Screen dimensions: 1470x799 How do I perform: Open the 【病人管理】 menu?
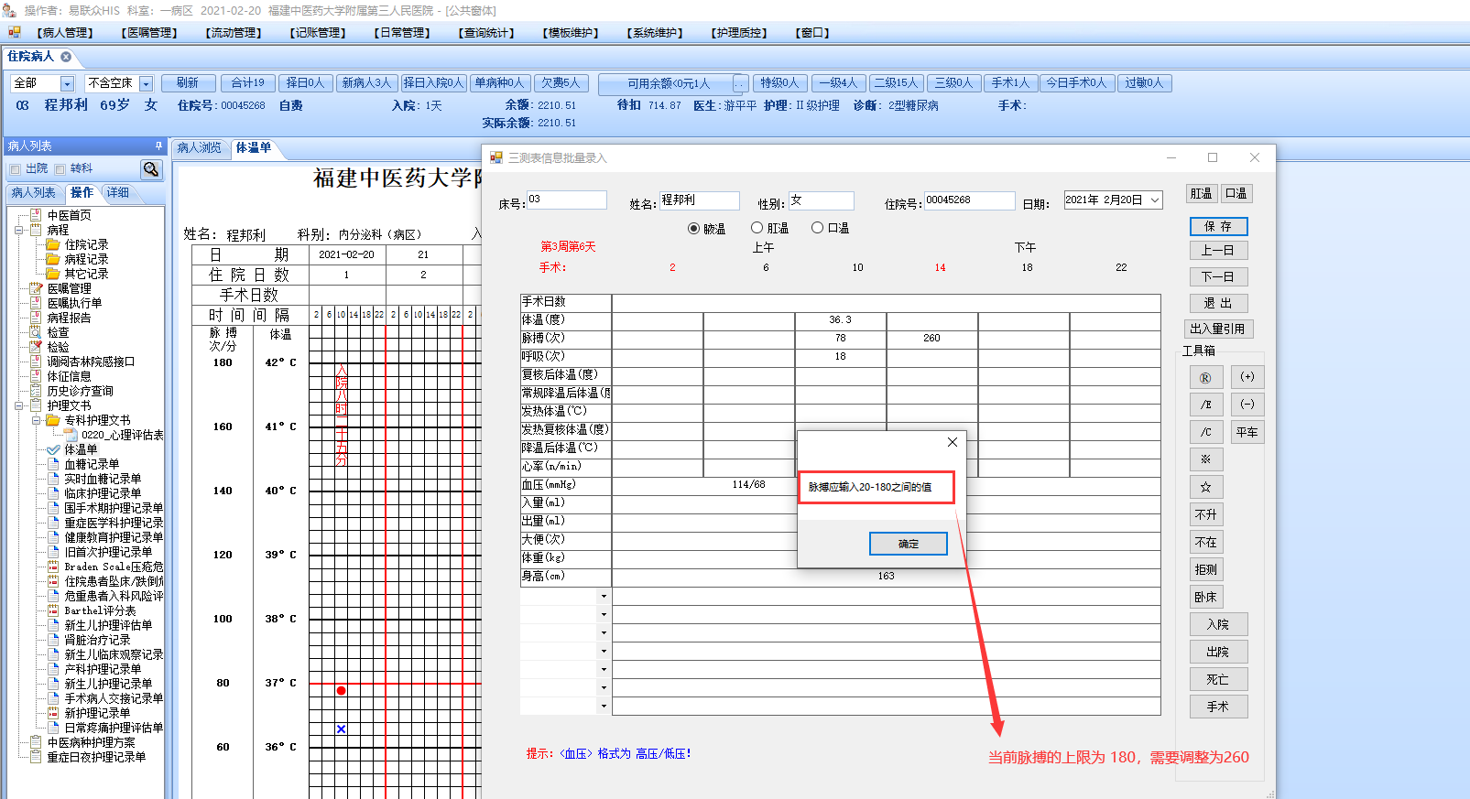[x=65, y=33]
